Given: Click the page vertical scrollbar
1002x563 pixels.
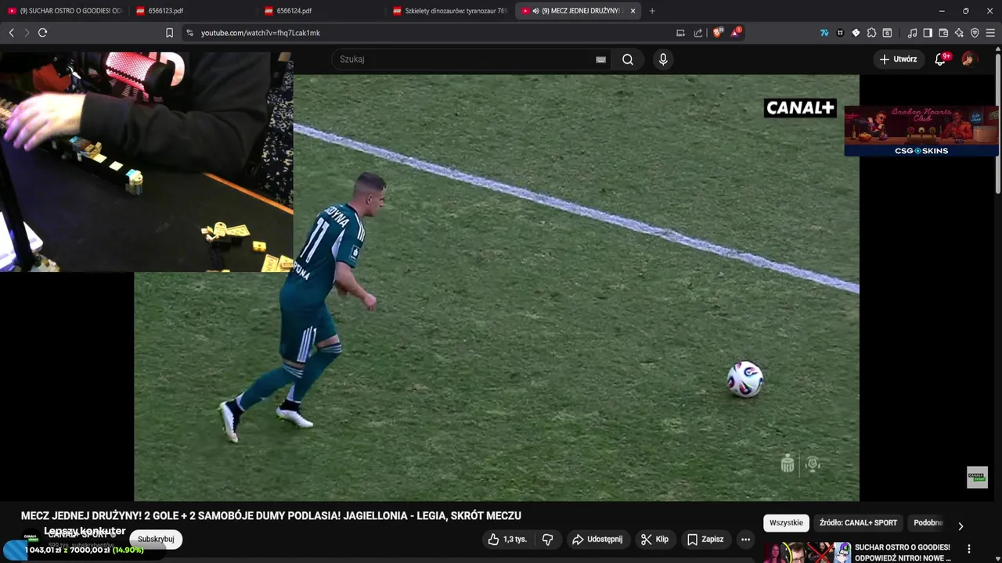Looking at the screenshot, I should coord(997,125).
